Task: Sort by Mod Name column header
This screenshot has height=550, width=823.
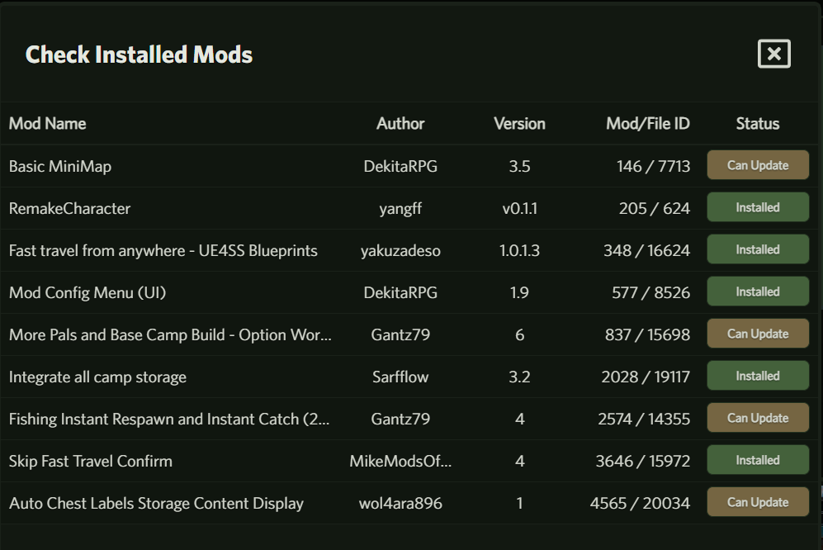Action: pos(47,123)
